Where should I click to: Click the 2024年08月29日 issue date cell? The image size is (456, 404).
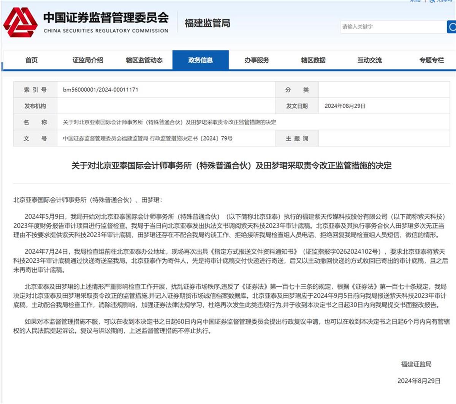pyautogui.click(x=345, y=106)
